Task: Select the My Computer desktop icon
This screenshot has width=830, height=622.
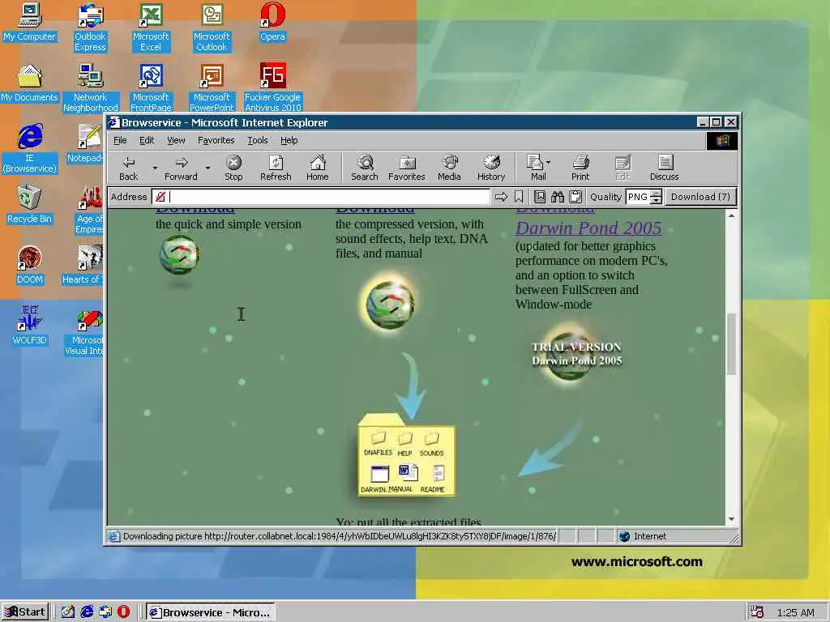Action: [30, 22]
